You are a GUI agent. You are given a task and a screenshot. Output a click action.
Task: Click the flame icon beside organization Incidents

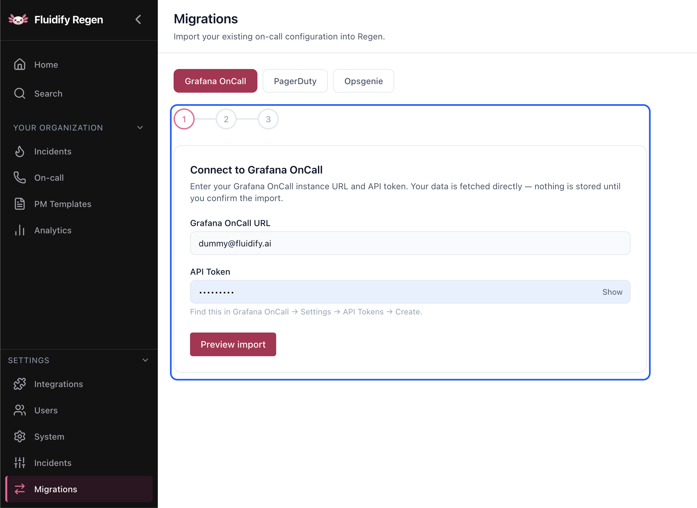[x=20, y=151]
